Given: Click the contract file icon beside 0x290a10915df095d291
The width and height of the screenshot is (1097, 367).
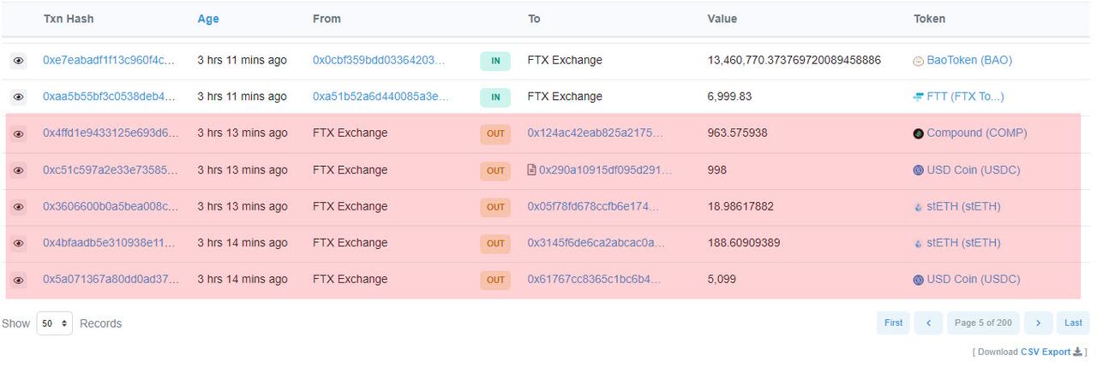Looking at the screenshot, I should point(532,170).
